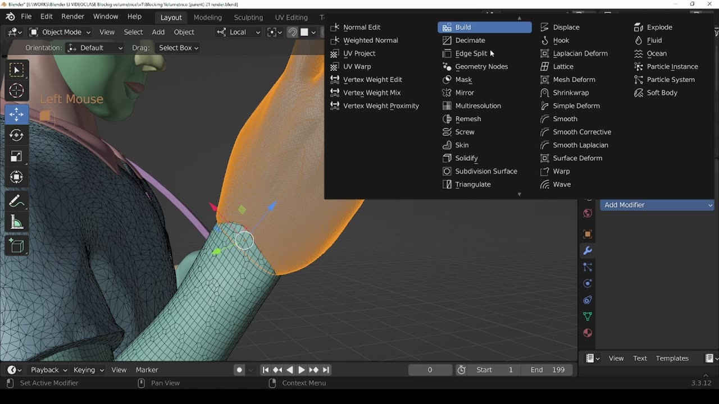Image resolution: width=719 pixels, height=404 pixels.
Task: Choose the Move tool in left toolbar
Action: pyautogui.click(x=16, y=114)
